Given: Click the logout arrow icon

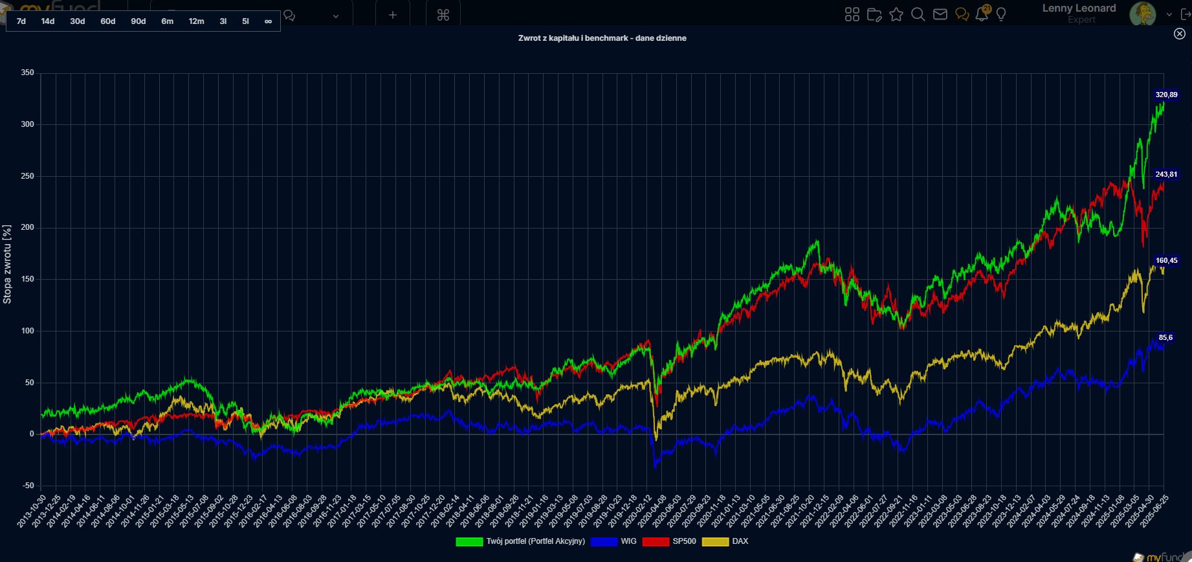Looking at the screenshot, I should click(x=1186, y=14).
